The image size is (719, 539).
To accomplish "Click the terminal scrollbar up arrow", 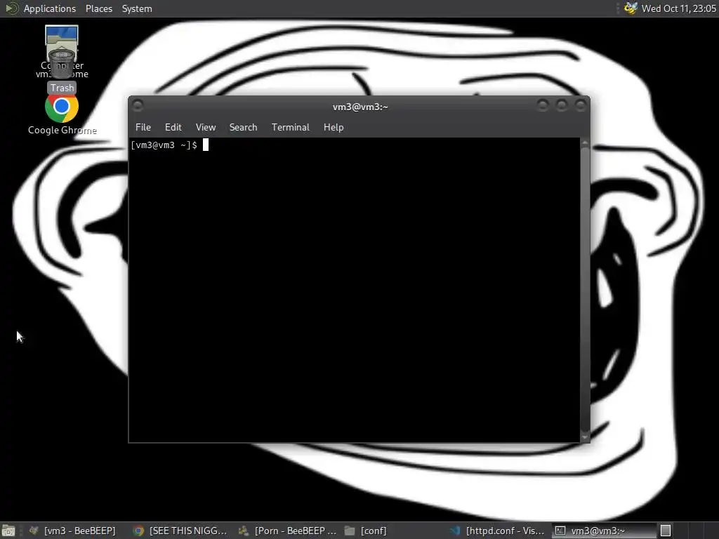I will (585, 143).
